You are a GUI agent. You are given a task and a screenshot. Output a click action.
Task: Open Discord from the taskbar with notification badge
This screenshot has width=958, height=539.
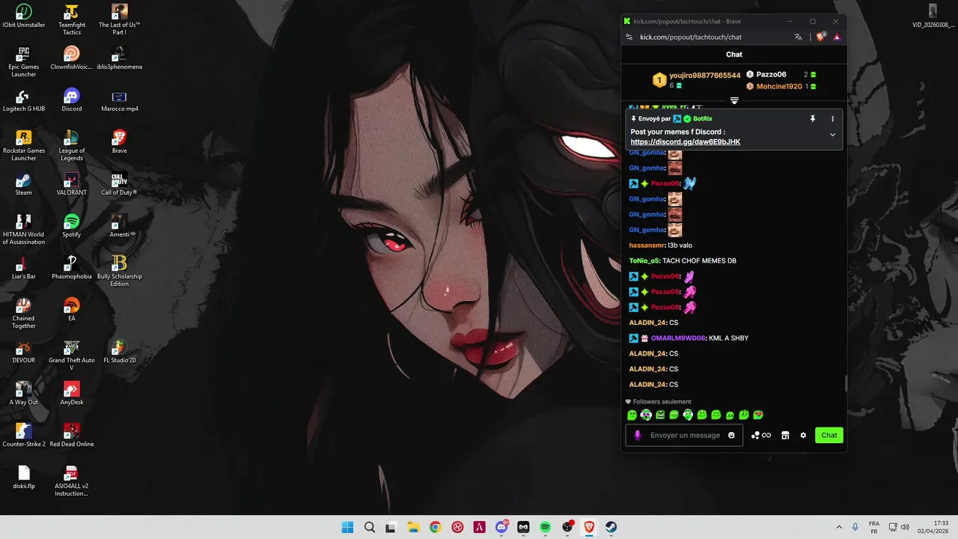tap(501, 527)
